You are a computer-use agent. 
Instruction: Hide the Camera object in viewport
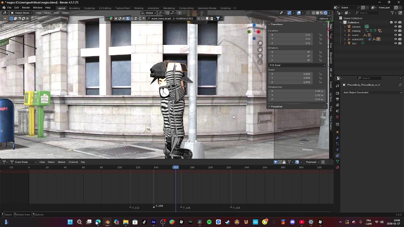coord(395,26)
